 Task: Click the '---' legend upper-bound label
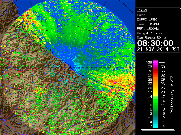tap(162, 63)
